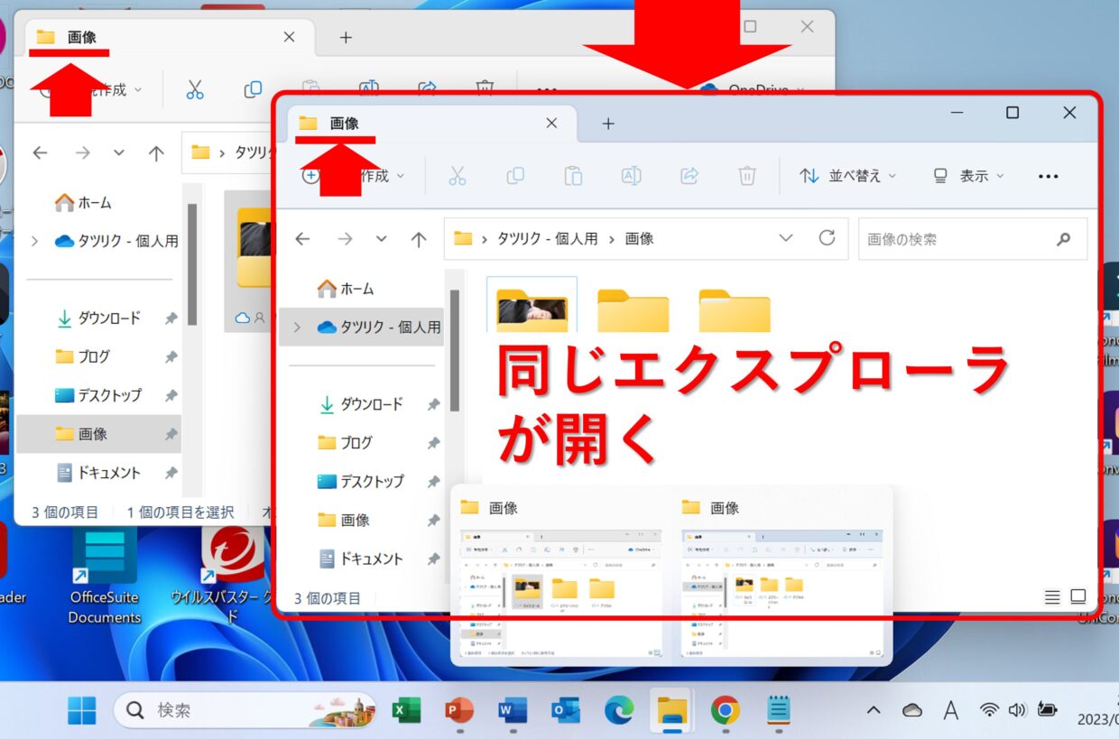Toggle the IME input mode A in system tray

click(950, 710)
